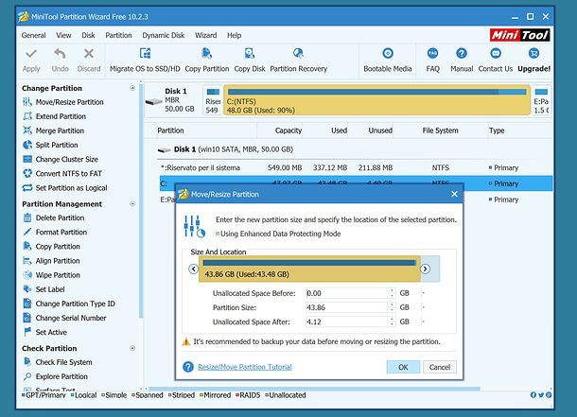Click right arrow of size slider
Viewport: 577px width, 417px height.
[425, 269]
